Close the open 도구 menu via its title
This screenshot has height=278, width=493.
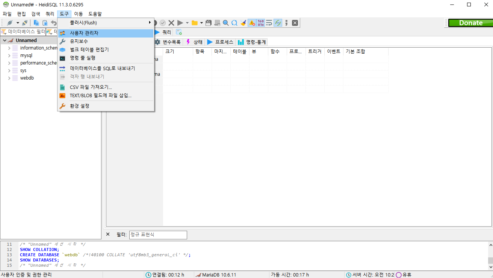click(x=64, y=14)
